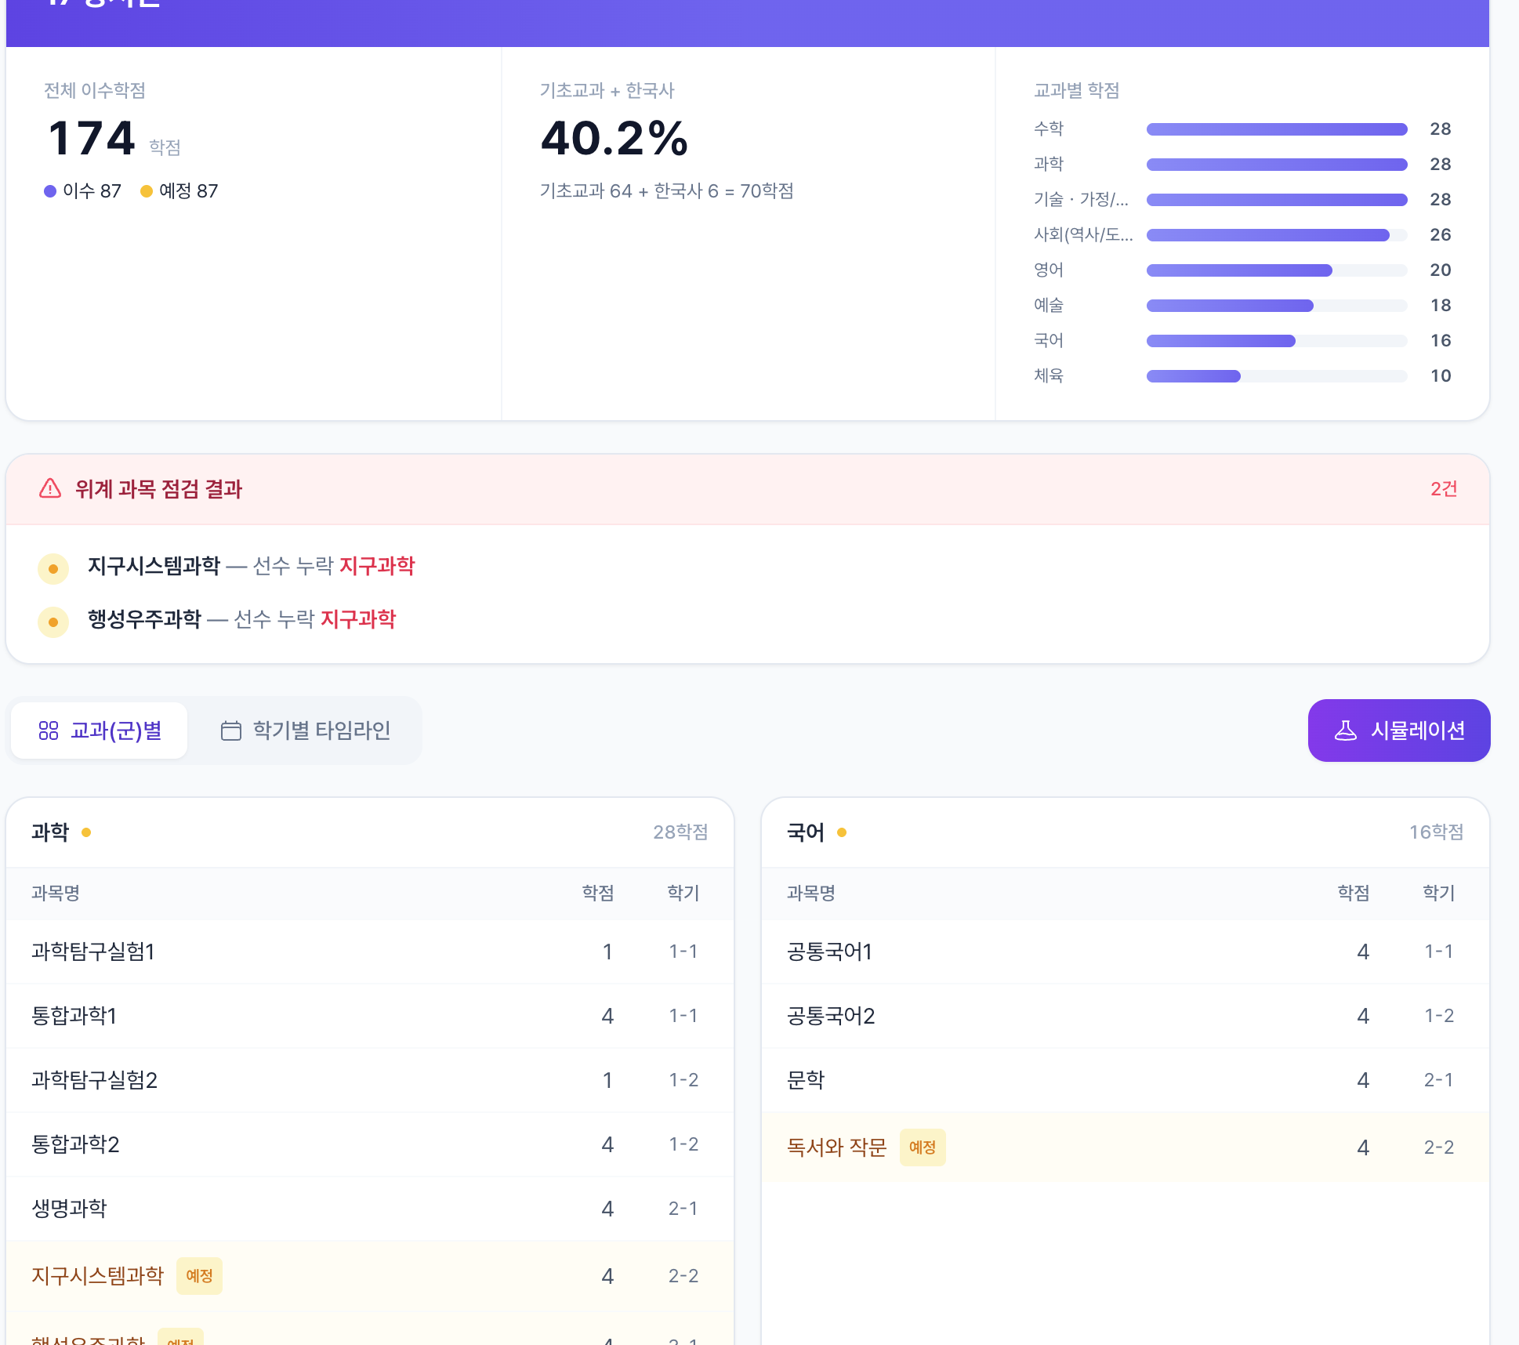1519x1345 pixels.
Task: Click the 예정 badge on 지구시스템과학 row
Action: tap(199, 1276)
